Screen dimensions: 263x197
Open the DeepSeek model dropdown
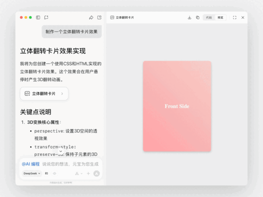click(32, 173)
